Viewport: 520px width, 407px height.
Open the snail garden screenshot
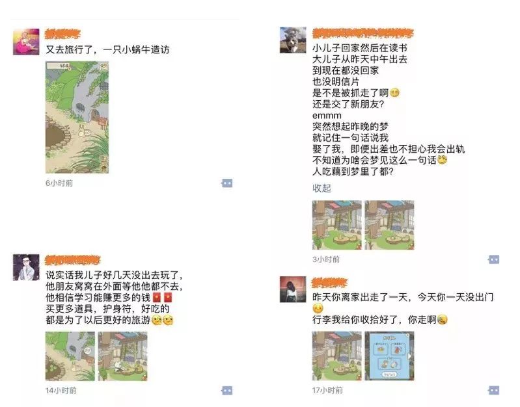[77, 117]
